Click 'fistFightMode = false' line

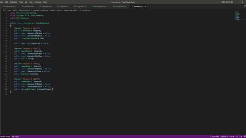coord(32,43)
